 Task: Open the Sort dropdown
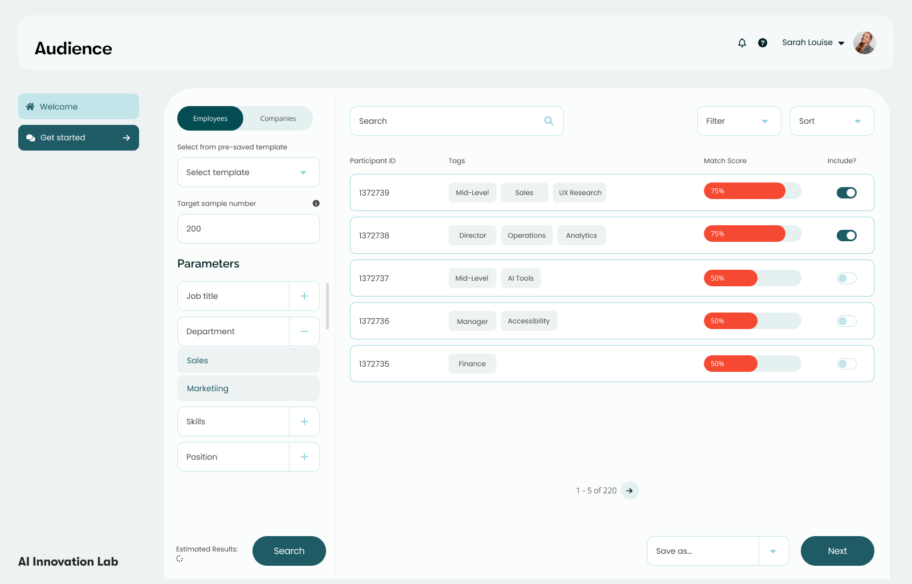click(832, 121)
